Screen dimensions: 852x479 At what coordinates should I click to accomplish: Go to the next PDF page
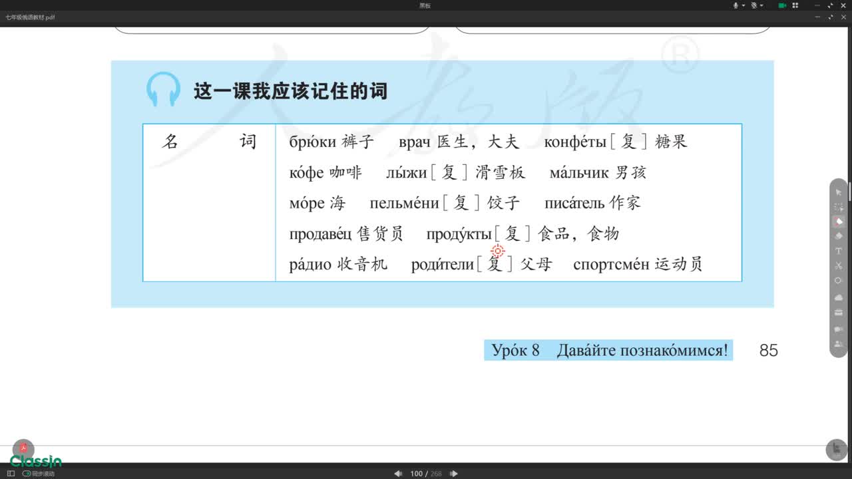(x=454, y=474)
